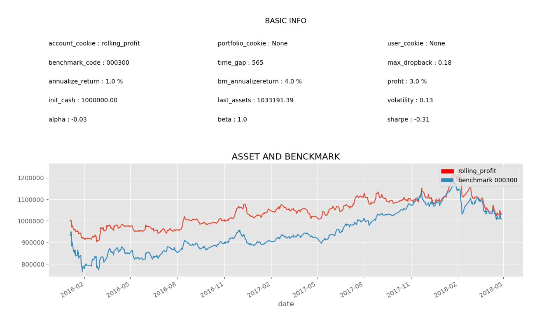Click 'time_gap : 565' entry
Image resolution: width=545 pixels, height=320 pixels.
click(x=240, y=63)
